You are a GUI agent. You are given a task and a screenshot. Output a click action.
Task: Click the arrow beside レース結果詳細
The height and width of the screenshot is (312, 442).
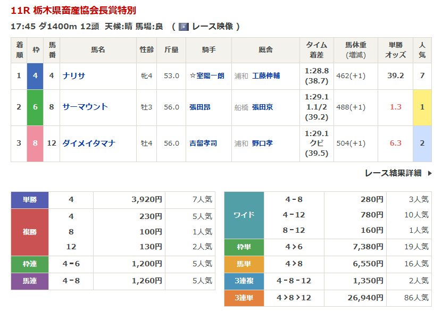click(x=430, y=173)
